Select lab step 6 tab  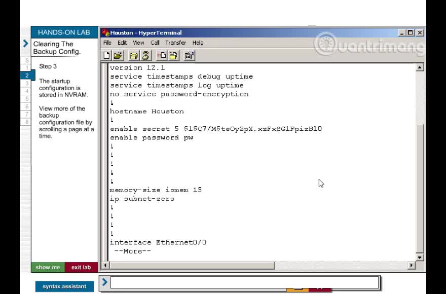tap(26, 106)
